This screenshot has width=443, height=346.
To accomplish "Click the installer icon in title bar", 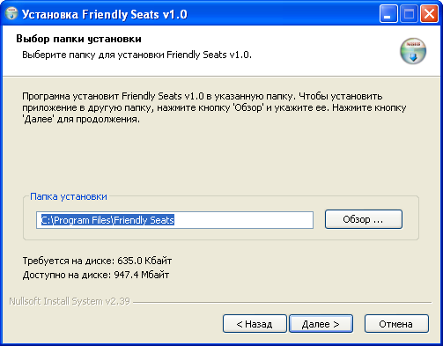I will point(11,13).
